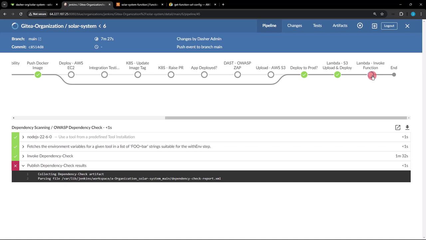Open classic Jenkins view via exit icon
The image size is (426, 240).
click(x=374, y=26)
